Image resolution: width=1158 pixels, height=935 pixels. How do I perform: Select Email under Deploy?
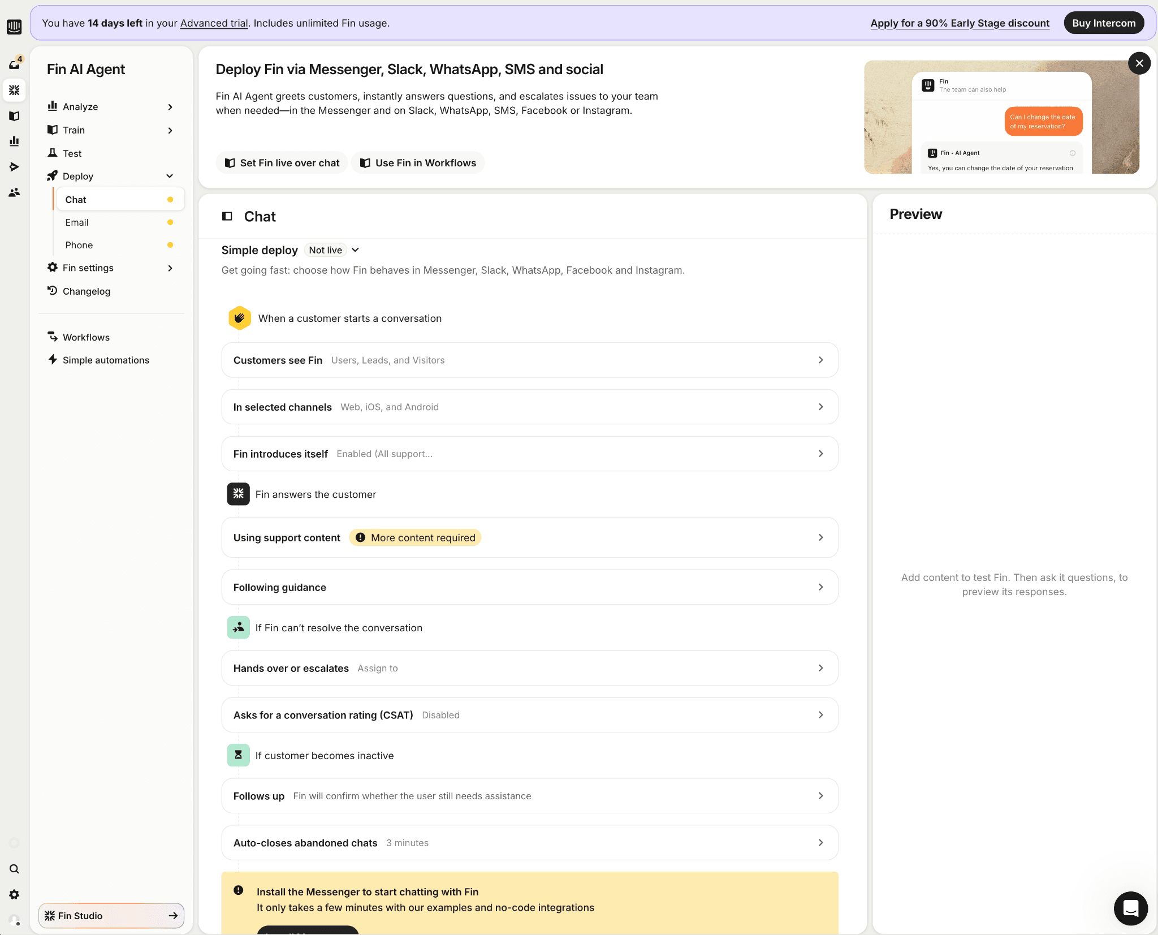(x=77, y=222)
